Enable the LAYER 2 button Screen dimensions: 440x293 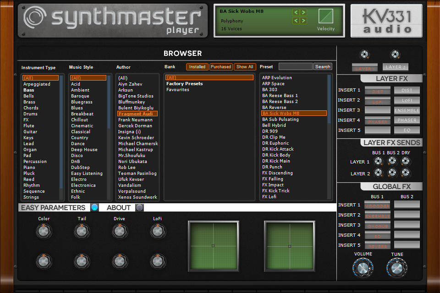pyautogui.click(x=396, y=67)
